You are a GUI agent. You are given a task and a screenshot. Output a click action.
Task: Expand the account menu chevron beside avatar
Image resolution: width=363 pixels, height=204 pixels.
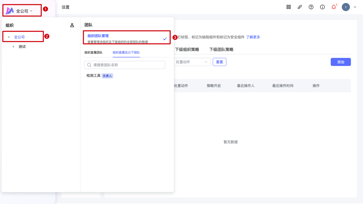[x=355, y=7]
